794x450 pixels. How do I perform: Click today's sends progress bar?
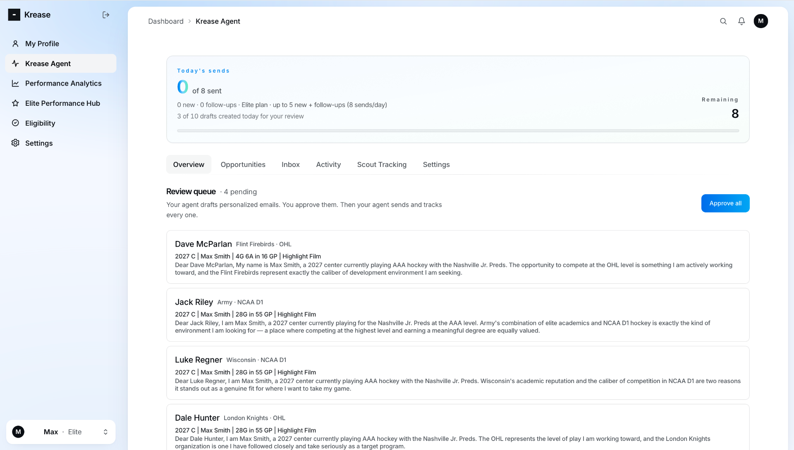(x=458, y=131)
